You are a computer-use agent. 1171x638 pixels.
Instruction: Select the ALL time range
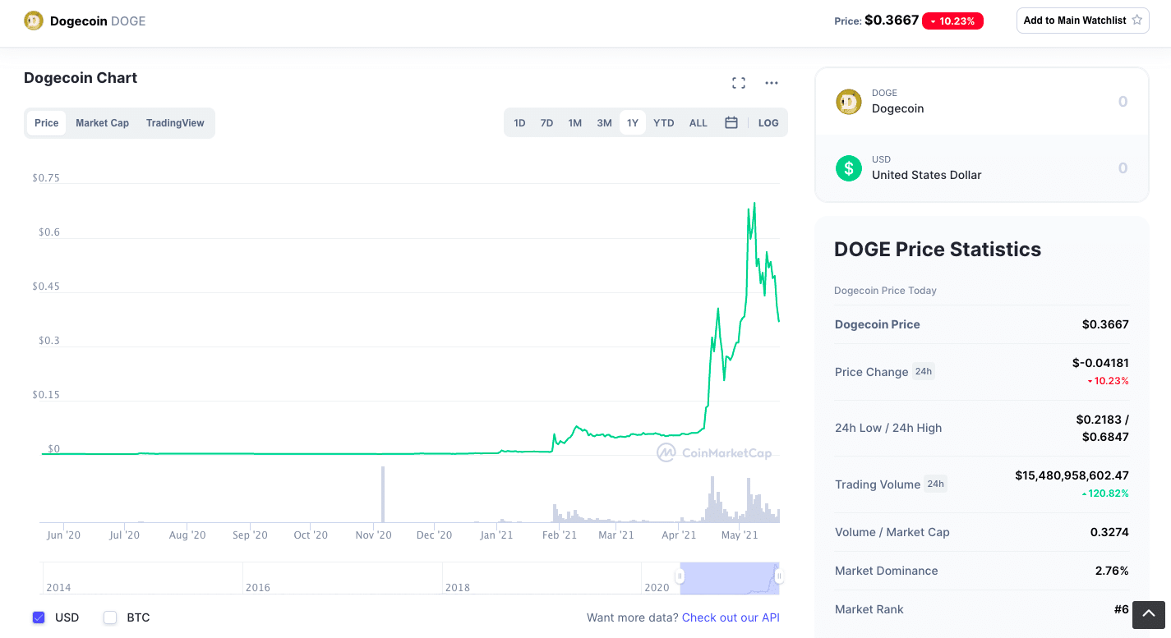698,123
